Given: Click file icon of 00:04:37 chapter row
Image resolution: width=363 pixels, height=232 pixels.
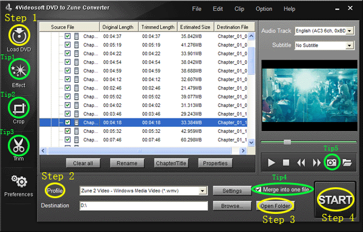Looking at the screenshot, I should click(76, 36).
